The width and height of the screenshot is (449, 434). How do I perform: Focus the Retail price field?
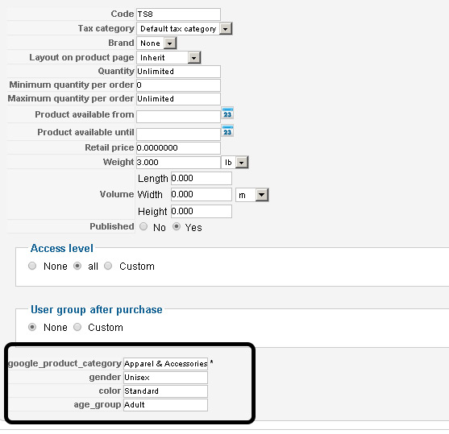(x=178, y=148)
